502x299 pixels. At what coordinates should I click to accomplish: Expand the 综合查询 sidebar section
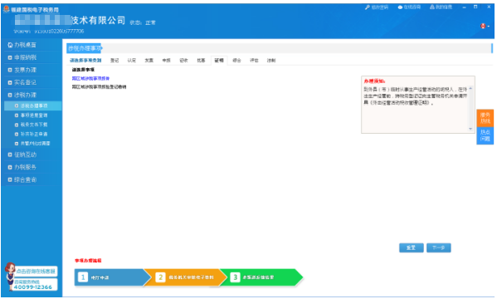[22, 179]
